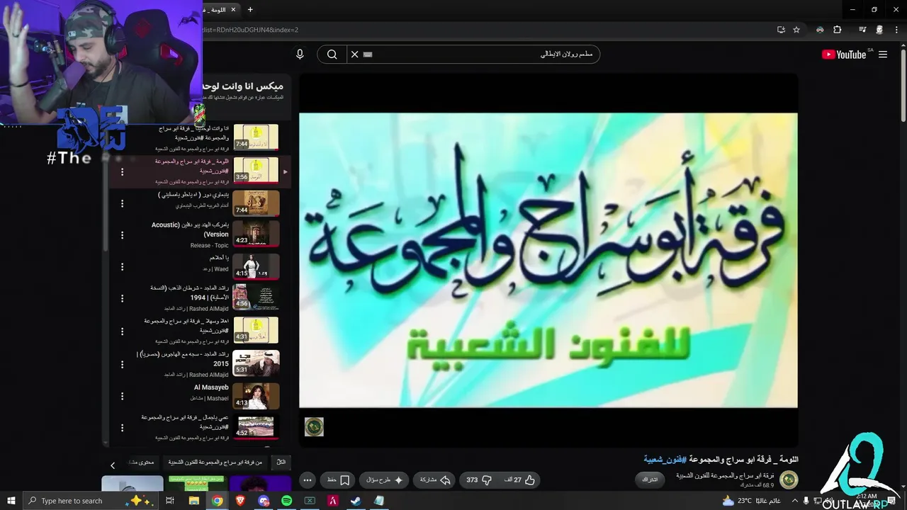Viewport: 907px width, 510px height.
Task: Click the playlist panel scrollbar
Action: coord(105,205)
